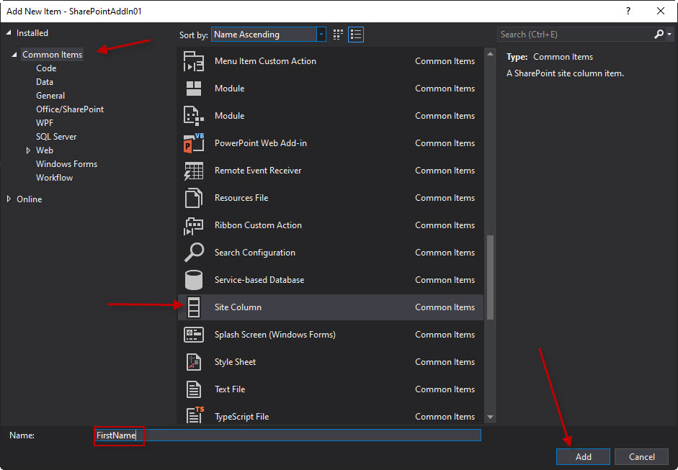Click the Splash Screen (Windows Forms) icon
The height and width of the screenshot is (470, 678).
(x=194, y=335)
